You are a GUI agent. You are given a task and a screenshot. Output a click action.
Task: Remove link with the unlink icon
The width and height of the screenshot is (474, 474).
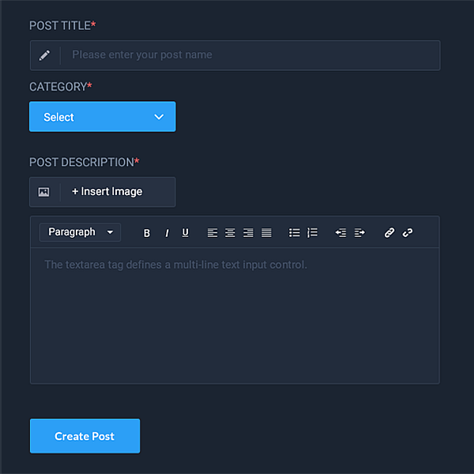tap(408, 233)
